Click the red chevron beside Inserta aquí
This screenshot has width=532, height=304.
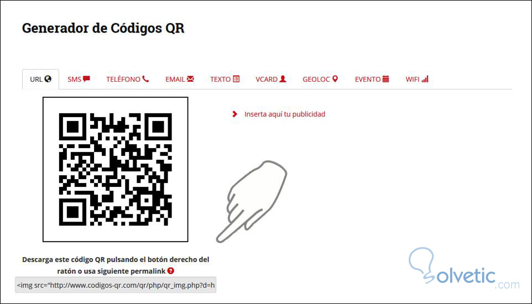234,114
